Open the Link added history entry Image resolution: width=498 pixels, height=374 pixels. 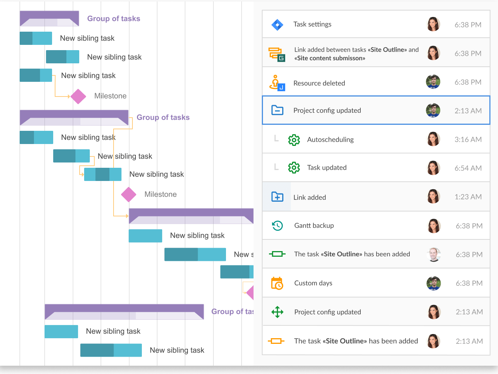[x=376, y=196]
